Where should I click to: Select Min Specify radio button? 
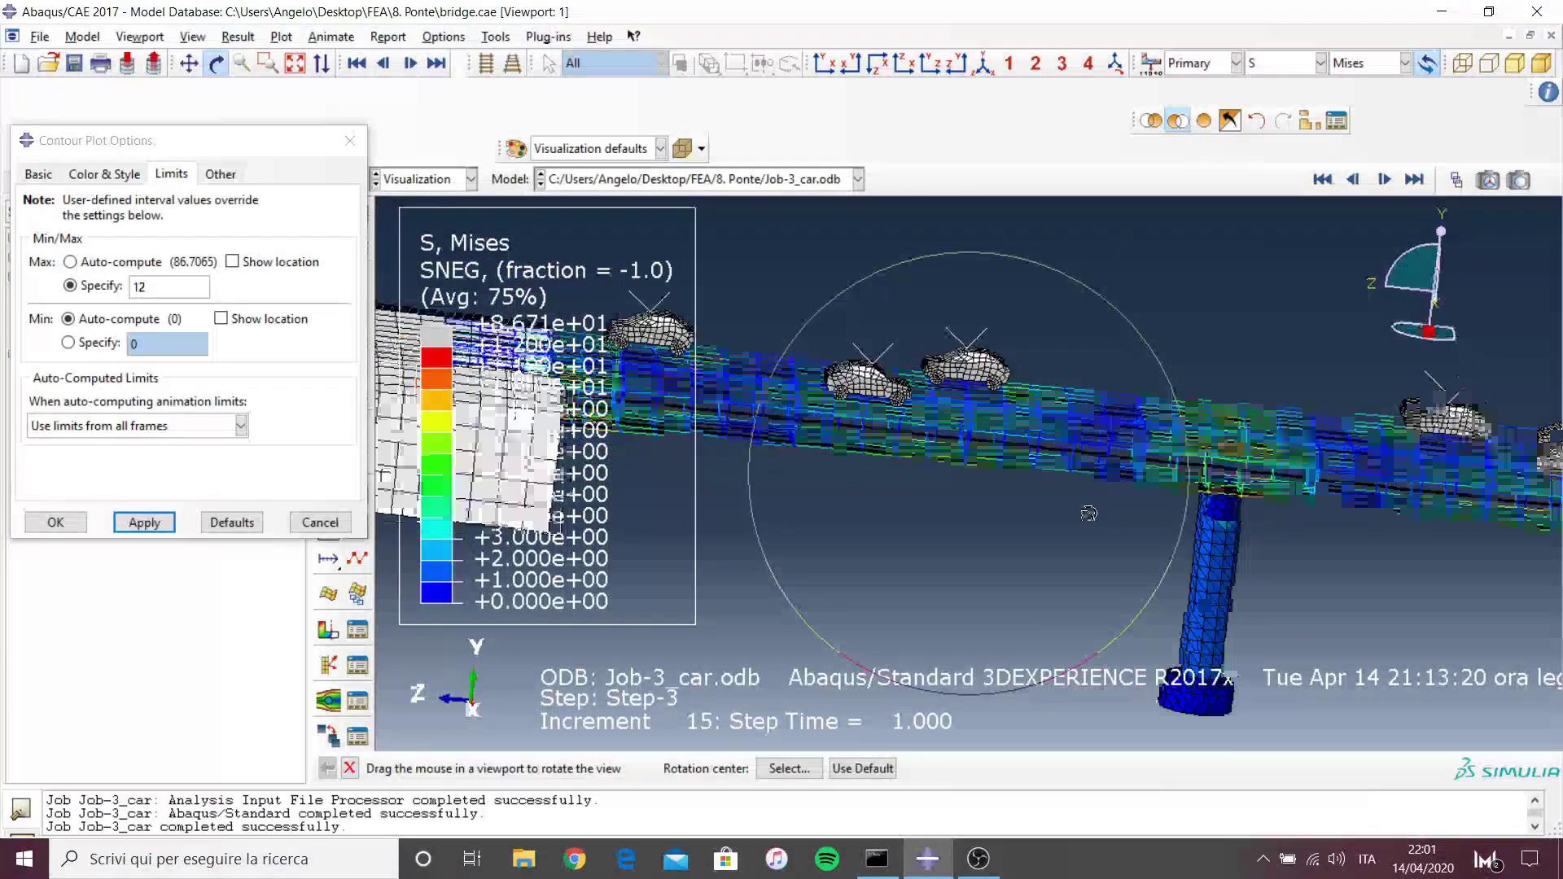point(68,343)
